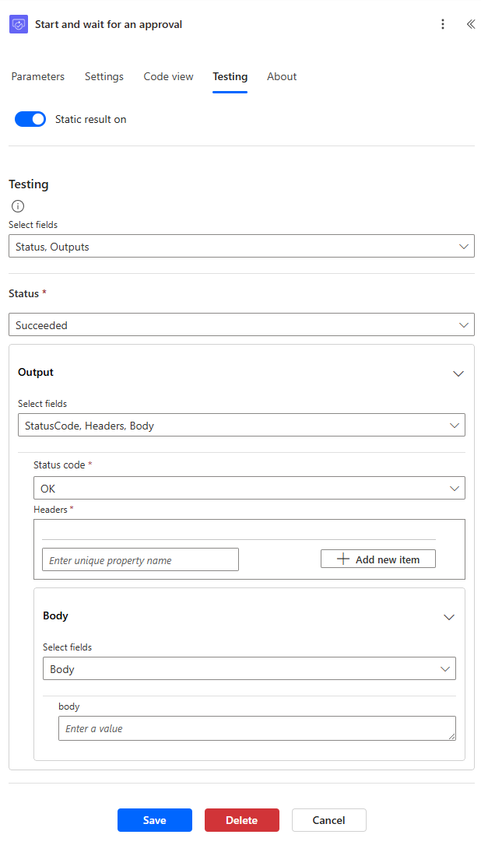Screen dimensions: 481x845
Task: Click the body Enter a value field
Action: [x=257, y=728]
